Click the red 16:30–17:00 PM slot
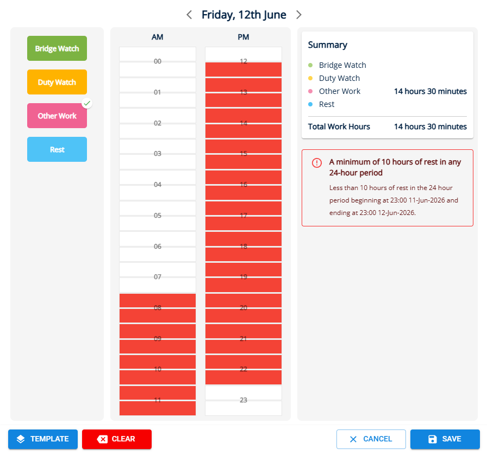Viewport: 487px width, 455px height. tap(243, 193)
